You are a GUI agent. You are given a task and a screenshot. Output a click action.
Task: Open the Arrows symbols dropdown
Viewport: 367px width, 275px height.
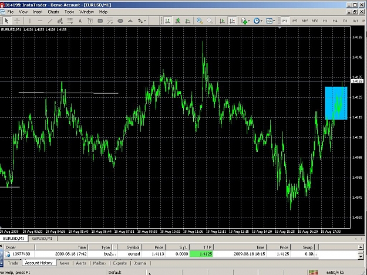click(142, 21)
